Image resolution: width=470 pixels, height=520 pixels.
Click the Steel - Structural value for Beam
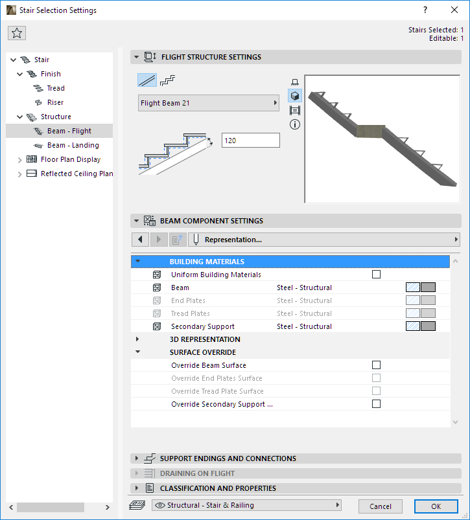click(x=305, y=288)
